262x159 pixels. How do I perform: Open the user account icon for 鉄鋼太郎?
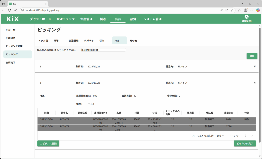(x=246, y=17)
